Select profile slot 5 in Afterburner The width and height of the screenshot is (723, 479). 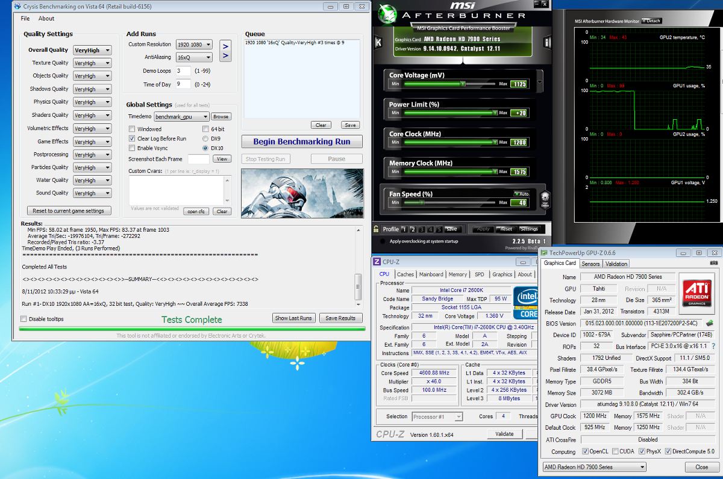(x=439, y=229)
